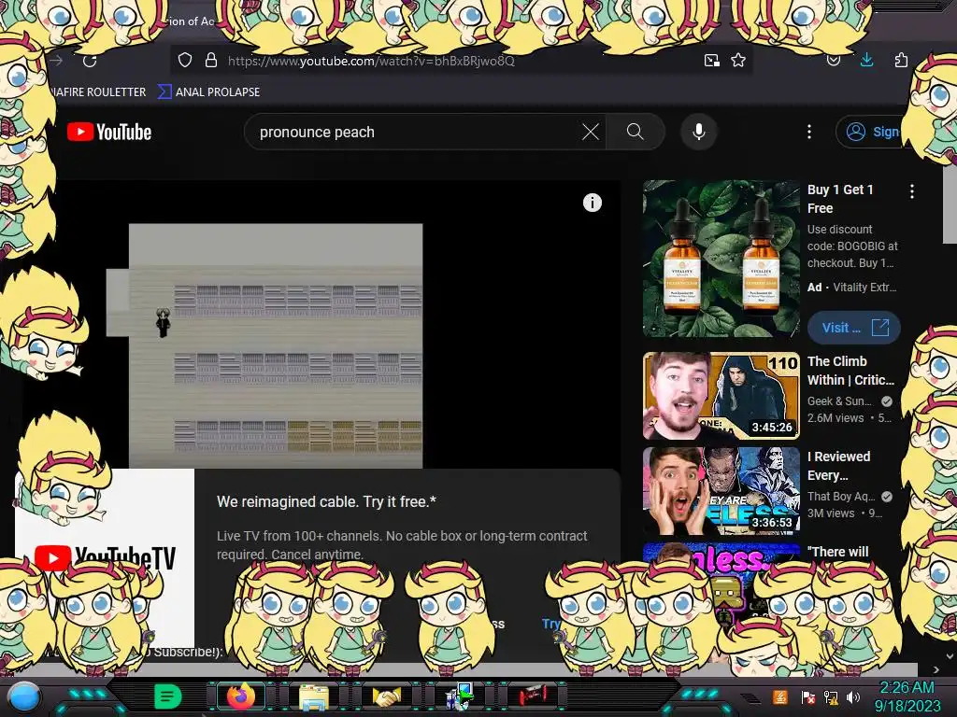957x717 pixels.
Task: Open the Firefox downloads panel
Action: coord(866,60)
